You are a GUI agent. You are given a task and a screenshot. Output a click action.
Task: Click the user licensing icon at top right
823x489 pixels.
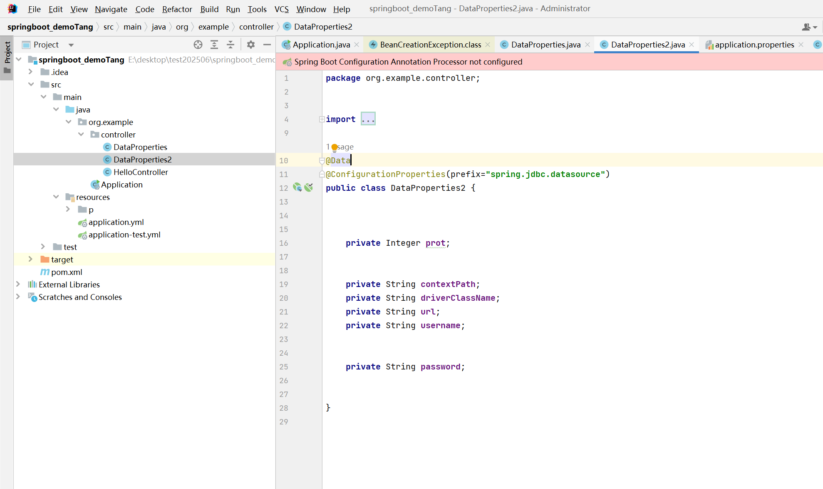807,27
